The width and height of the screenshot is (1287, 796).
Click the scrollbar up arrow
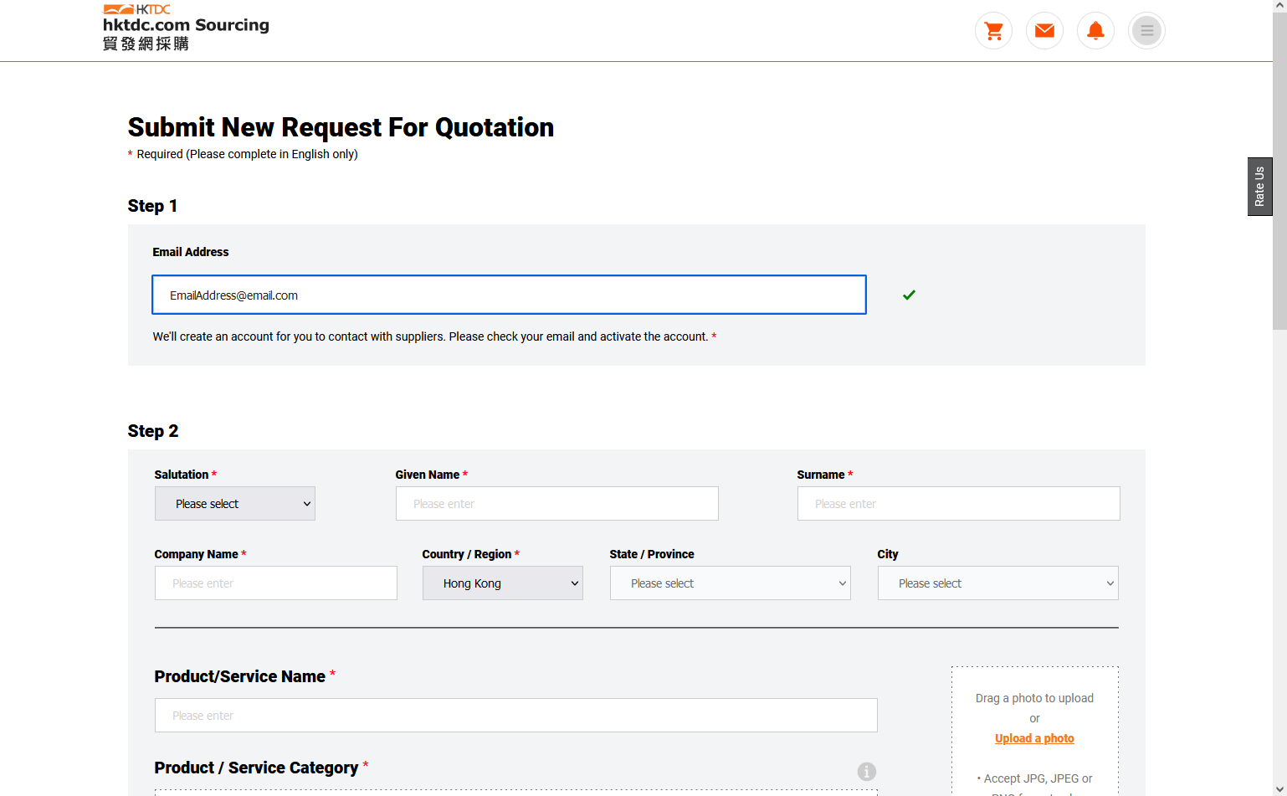tap(1279, 5)
